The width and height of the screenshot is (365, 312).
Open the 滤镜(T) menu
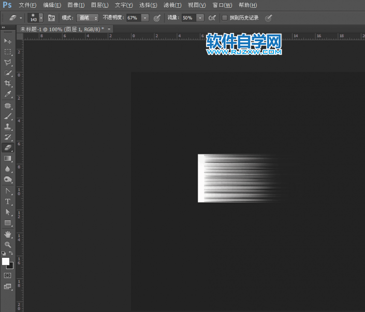pyautogui.click(x=172, y=5)
